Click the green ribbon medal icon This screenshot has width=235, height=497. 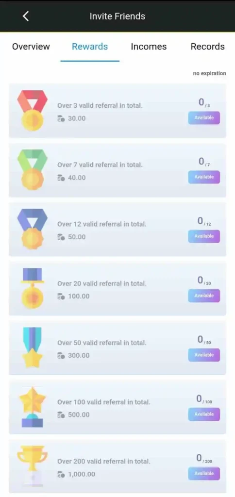click(32, 169)
